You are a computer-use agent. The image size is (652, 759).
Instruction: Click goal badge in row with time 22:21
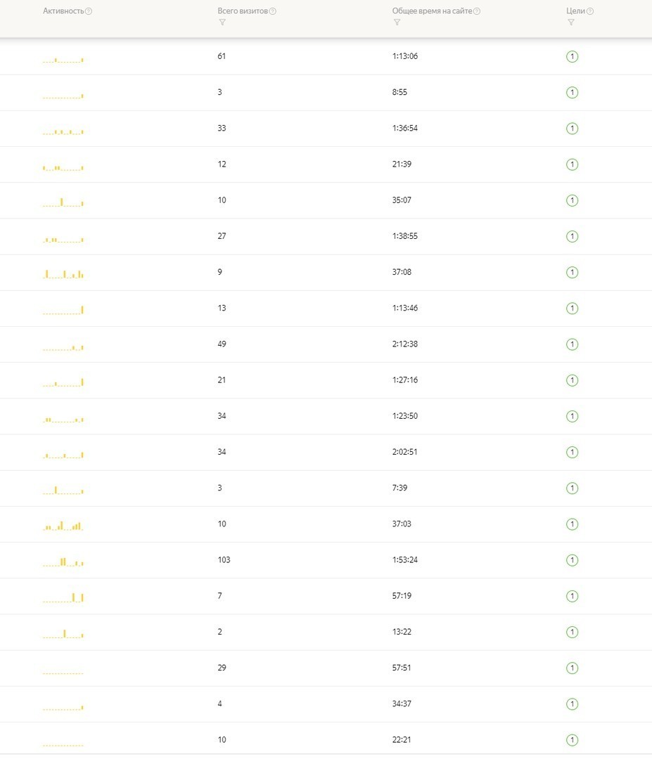pyautogui.click(x=572, y=739)
